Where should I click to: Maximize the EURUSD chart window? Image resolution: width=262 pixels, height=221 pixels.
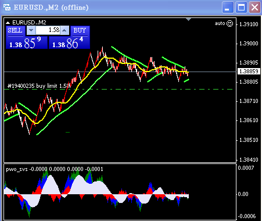241,8
